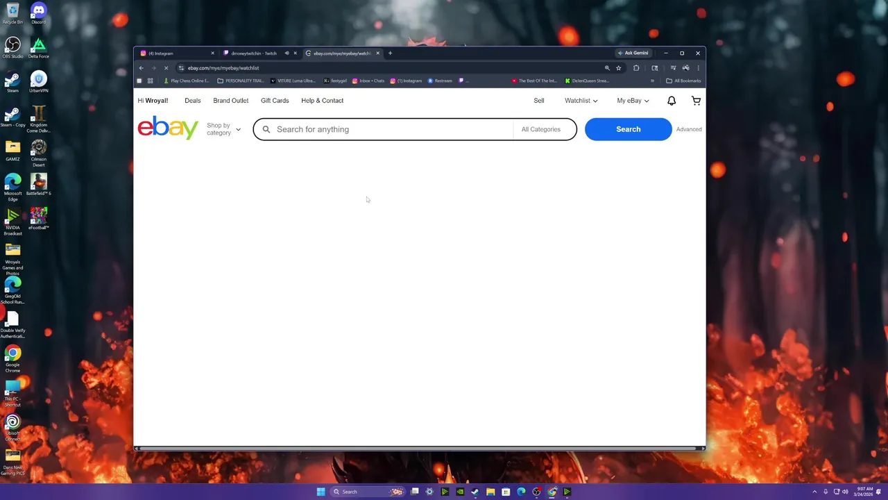The height and width of the screenshot is (500, 888).
Task: Open Microsoft Edge desktop shortcut
Action: tap(12, 187)
